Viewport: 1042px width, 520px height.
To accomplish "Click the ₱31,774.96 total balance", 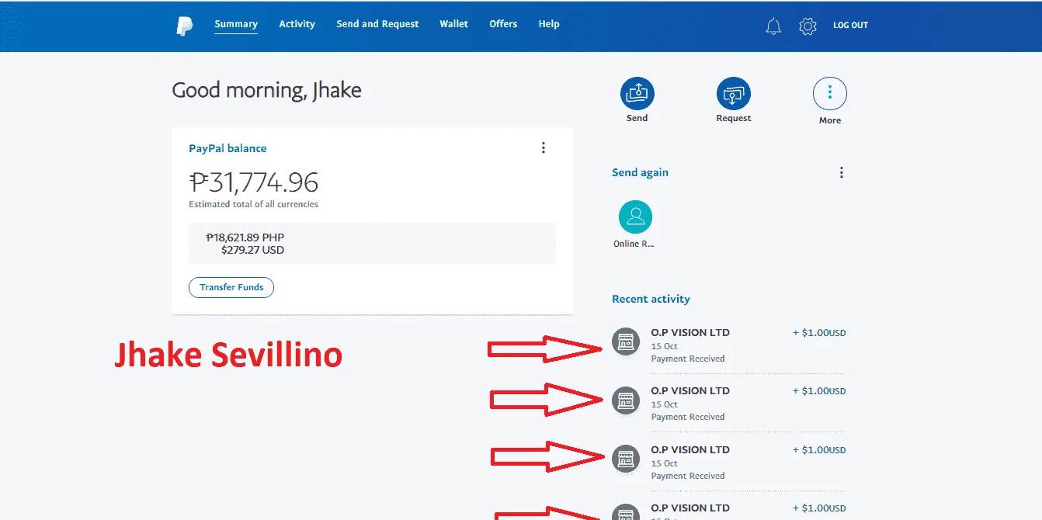I will tap(254, 182).
